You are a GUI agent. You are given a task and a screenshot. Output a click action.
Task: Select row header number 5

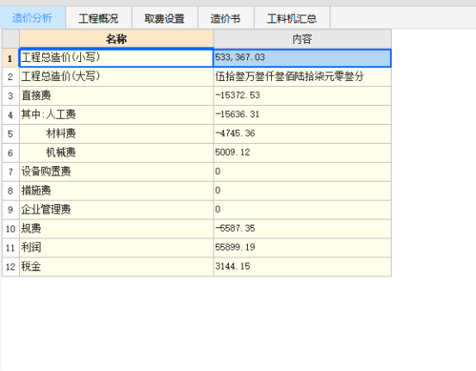[x=10, y=134]
